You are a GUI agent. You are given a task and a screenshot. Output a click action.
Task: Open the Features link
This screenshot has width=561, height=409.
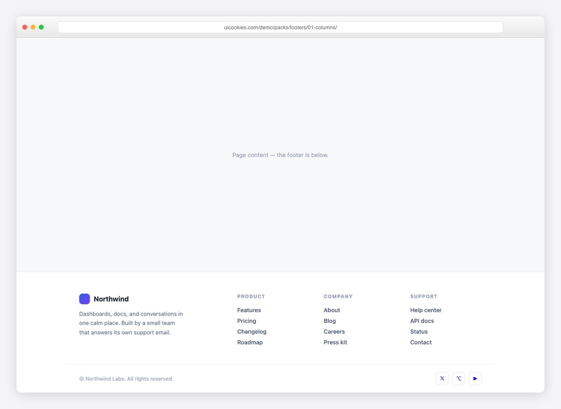click(249, 310)
